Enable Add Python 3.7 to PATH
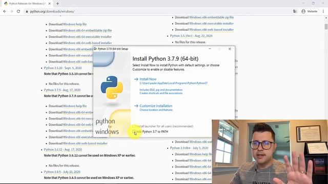This screenshot has width=328, height=184. coord(134,131)
